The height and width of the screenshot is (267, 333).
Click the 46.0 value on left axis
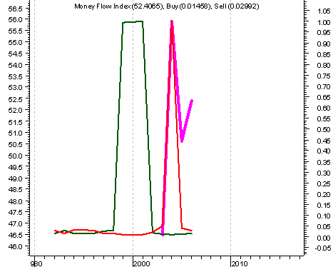click(x=15, y=246)
